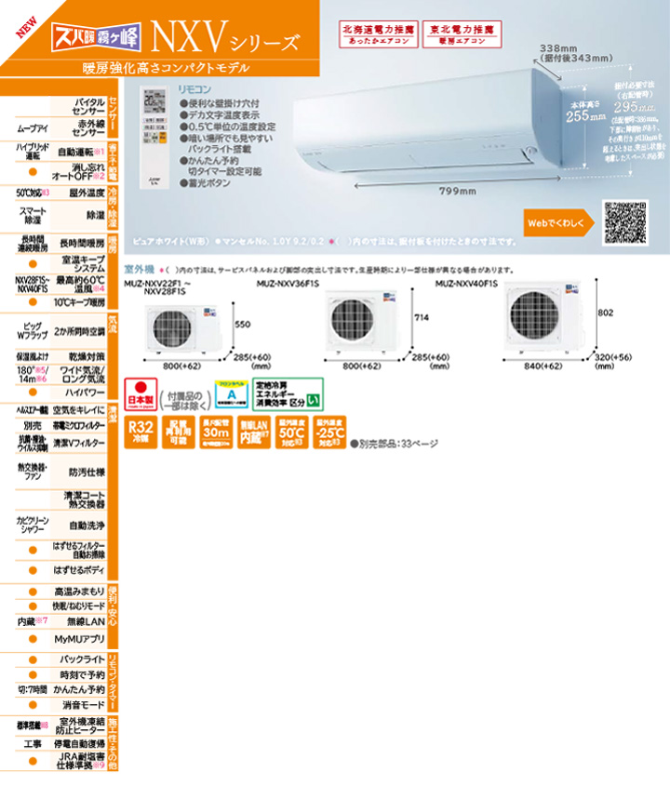The height and width of the screenshot is (785, 670).
Task: Click orange dot beside バックライト
Action: (x=33, y=659)
